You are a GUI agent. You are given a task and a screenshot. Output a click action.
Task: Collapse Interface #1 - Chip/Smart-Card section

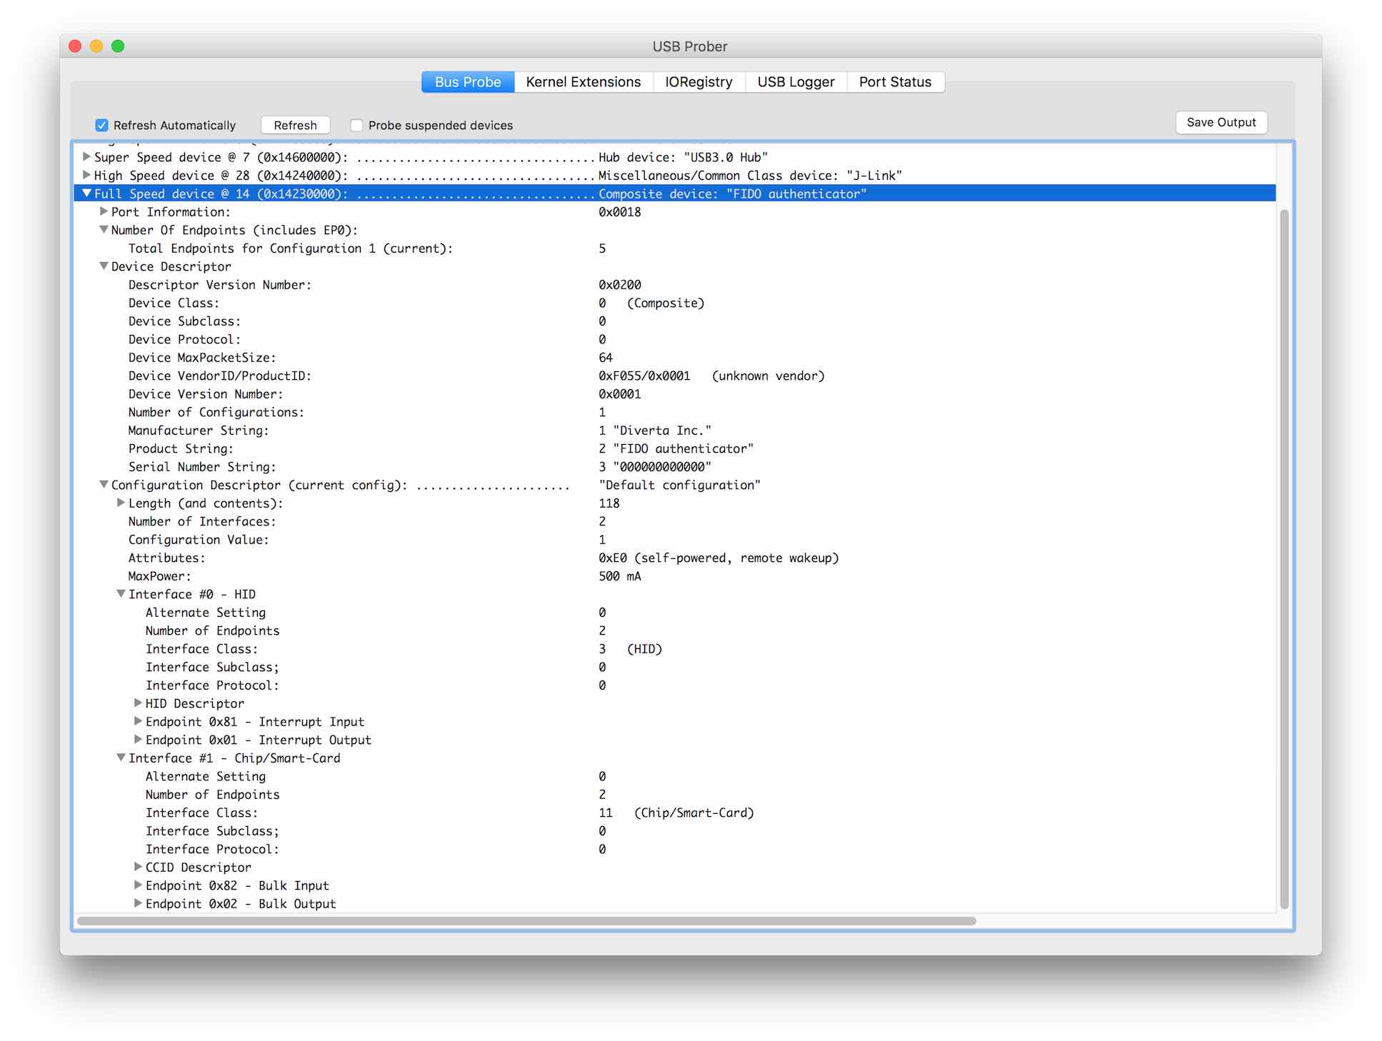click(x=120, y=758)
